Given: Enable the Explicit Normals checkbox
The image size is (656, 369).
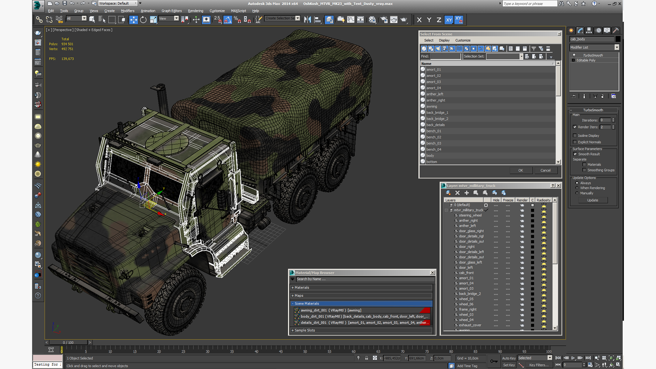Looking at the screenshot, I should point(575,142).
